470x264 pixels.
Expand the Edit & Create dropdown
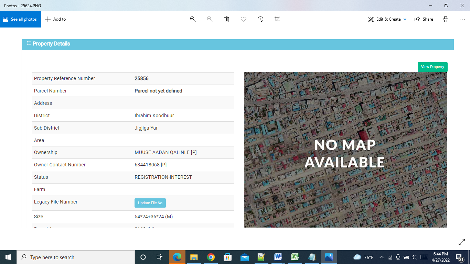[387, 19]
